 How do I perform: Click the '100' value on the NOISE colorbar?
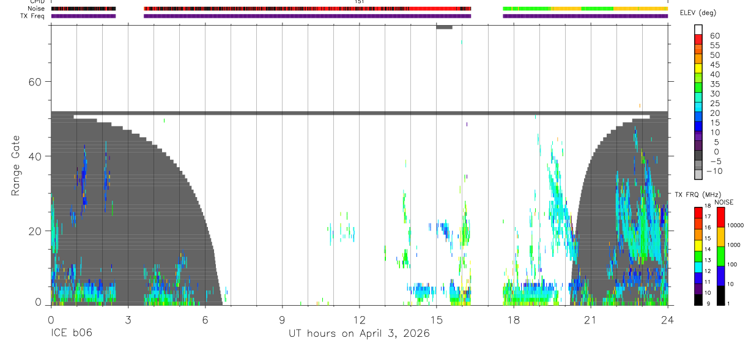733,265
